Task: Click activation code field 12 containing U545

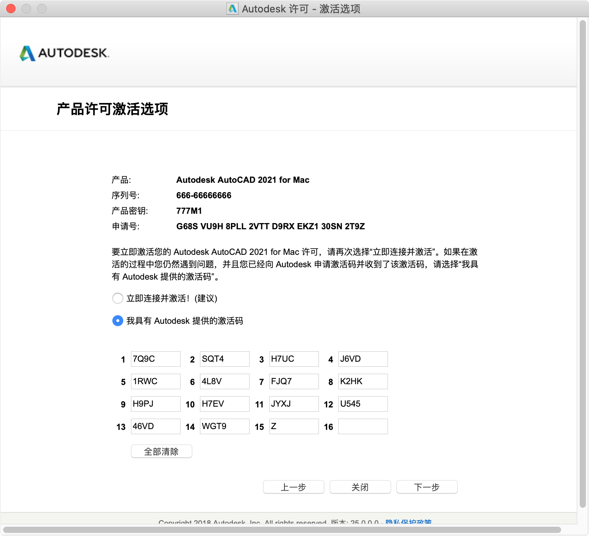Action: (363, 404)
